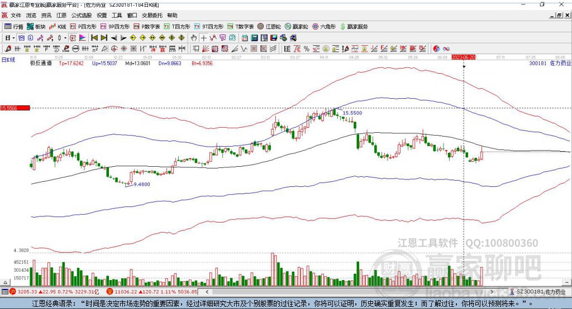Click SZ300181,佐力药业 in the status bar

click(x=541, y=292)
